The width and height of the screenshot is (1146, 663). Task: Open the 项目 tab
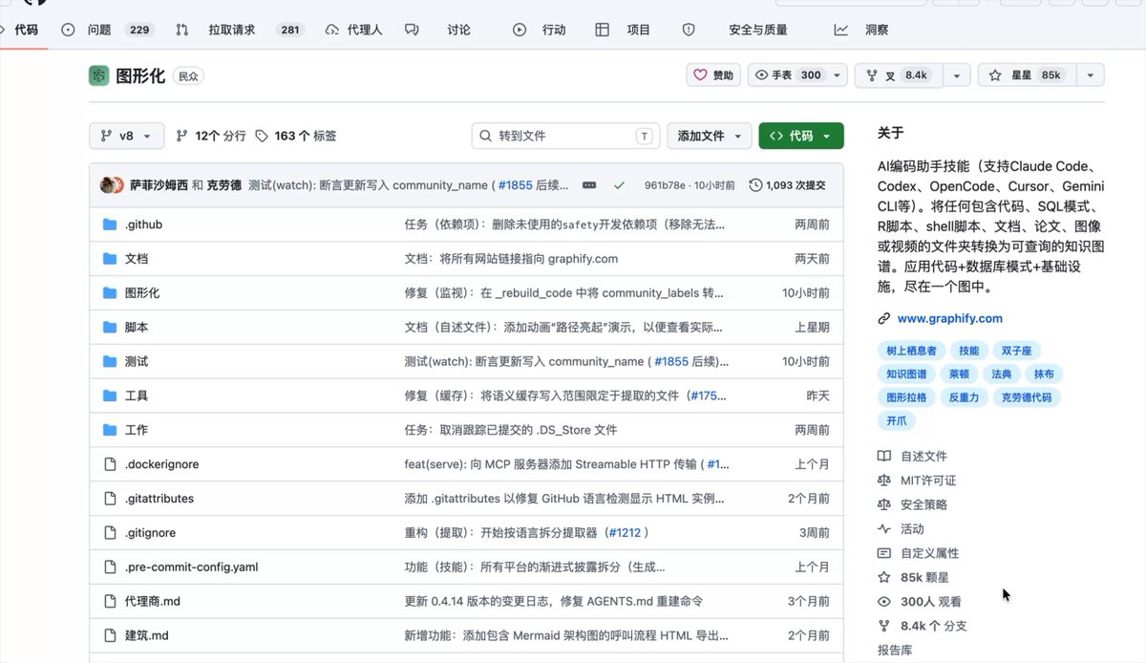[x=623, y=30]
